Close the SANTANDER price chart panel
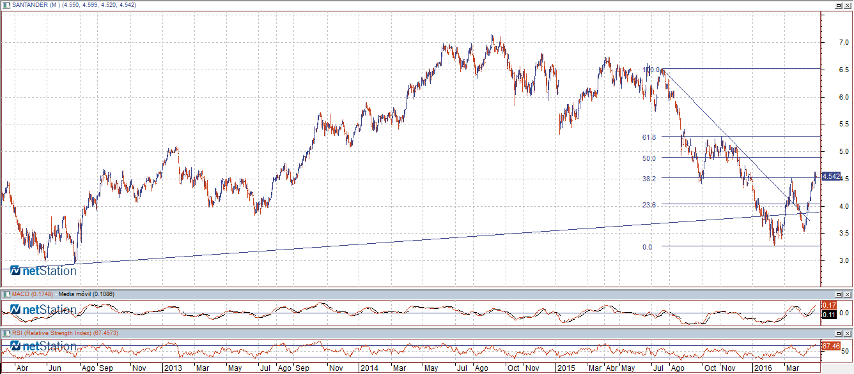The width and height of the screenshot is (854, 374). pos(846,5)
